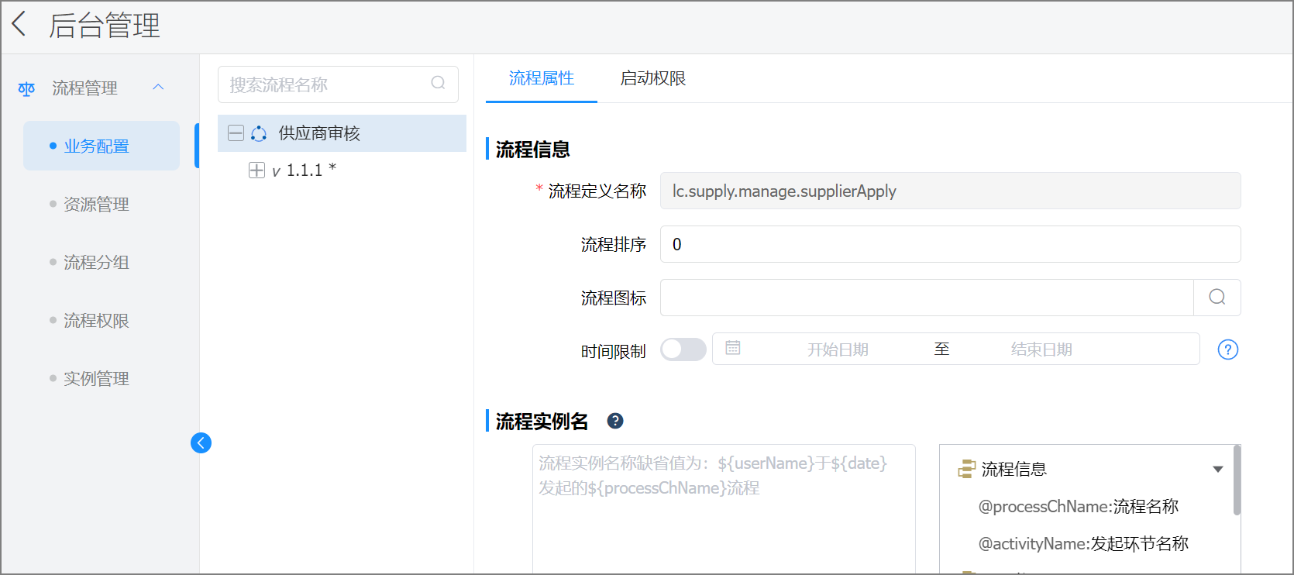Click the 流程管理 scale icon in sidebar

coord(26,88)
